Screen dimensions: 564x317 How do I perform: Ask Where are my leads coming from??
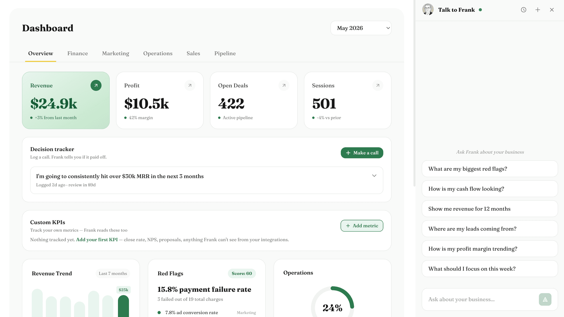click(490, 229)
